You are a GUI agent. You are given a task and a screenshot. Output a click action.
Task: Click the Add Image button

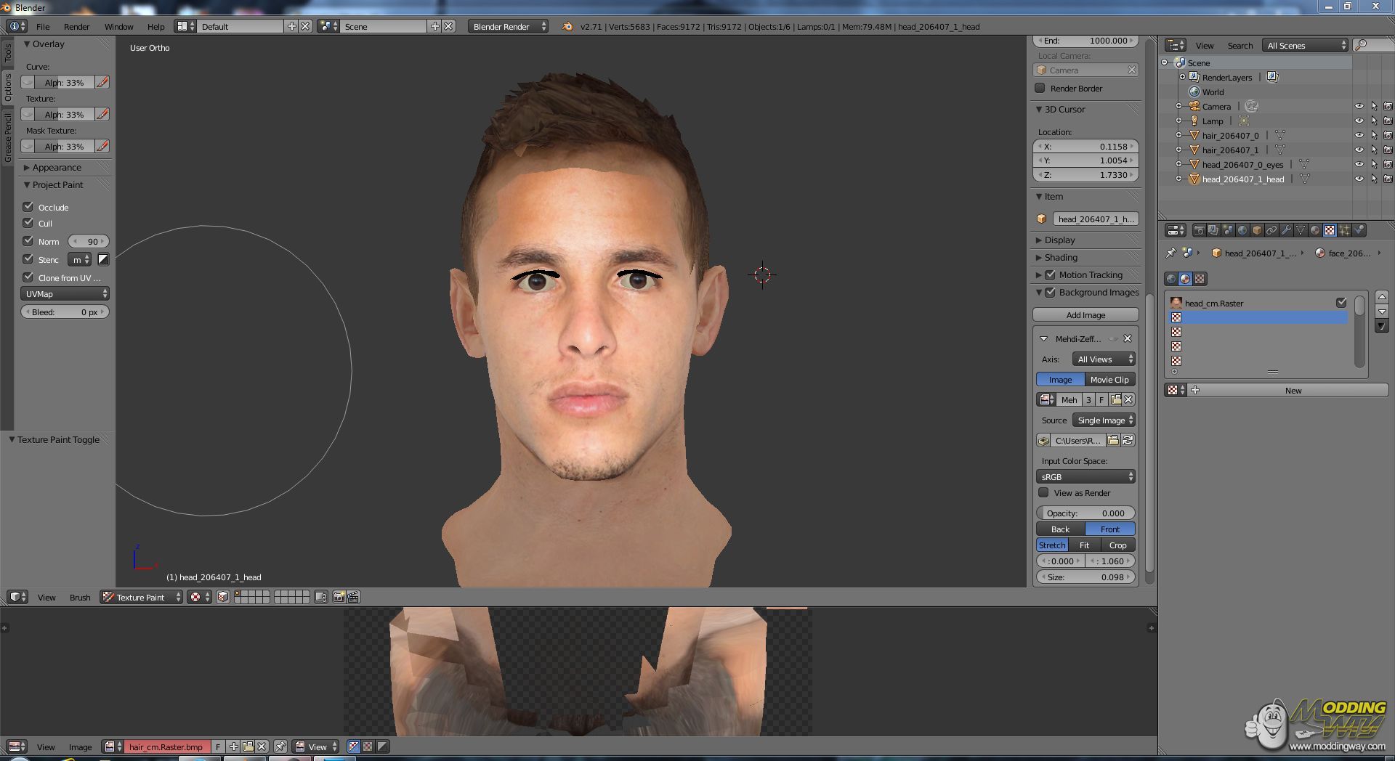pos(1085,315)
